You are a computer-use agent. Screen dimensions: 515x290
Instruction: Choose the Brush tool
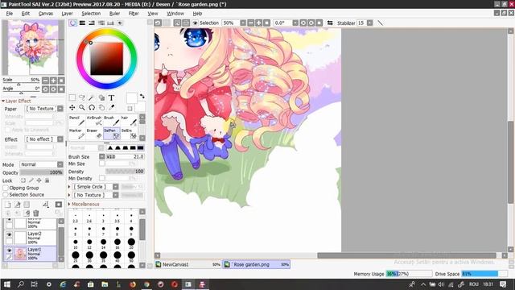tap(112, 121)
